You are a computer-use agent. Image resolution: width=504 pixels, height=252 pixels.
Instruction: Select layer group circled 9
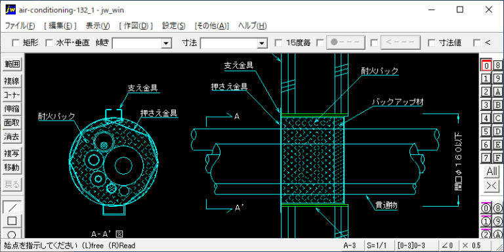coord(498,221)
